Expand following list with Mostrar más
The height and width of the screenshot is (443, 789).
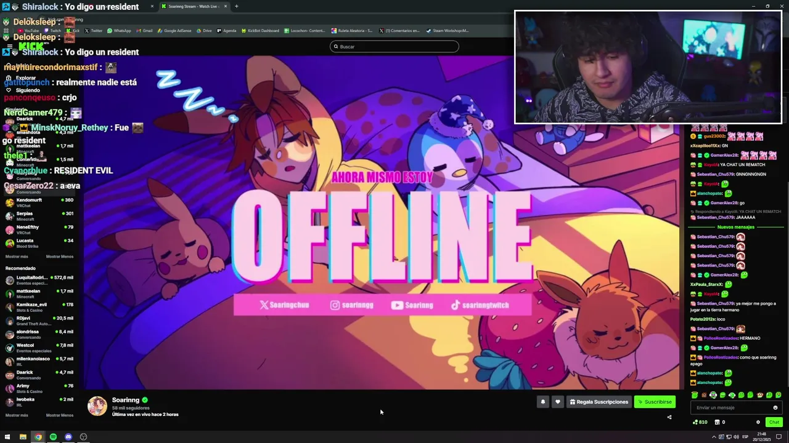(x=17, y=257)
